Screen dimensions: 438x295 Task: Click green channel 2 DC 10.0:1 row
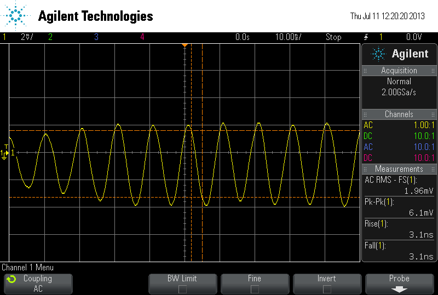(x=399, y=136)
